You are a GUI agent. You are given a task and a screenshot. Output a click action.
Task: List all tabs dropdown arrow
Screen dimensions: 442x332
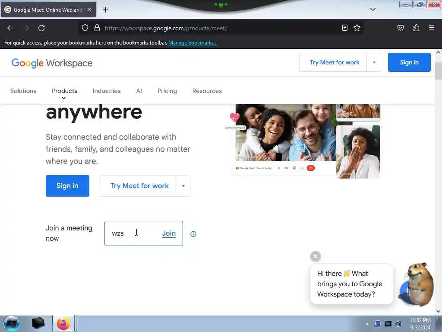tap(373, 10)
